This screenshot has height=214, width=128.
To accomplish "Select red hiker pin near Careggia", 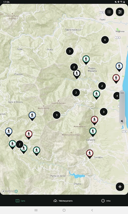I will [90, 154].
